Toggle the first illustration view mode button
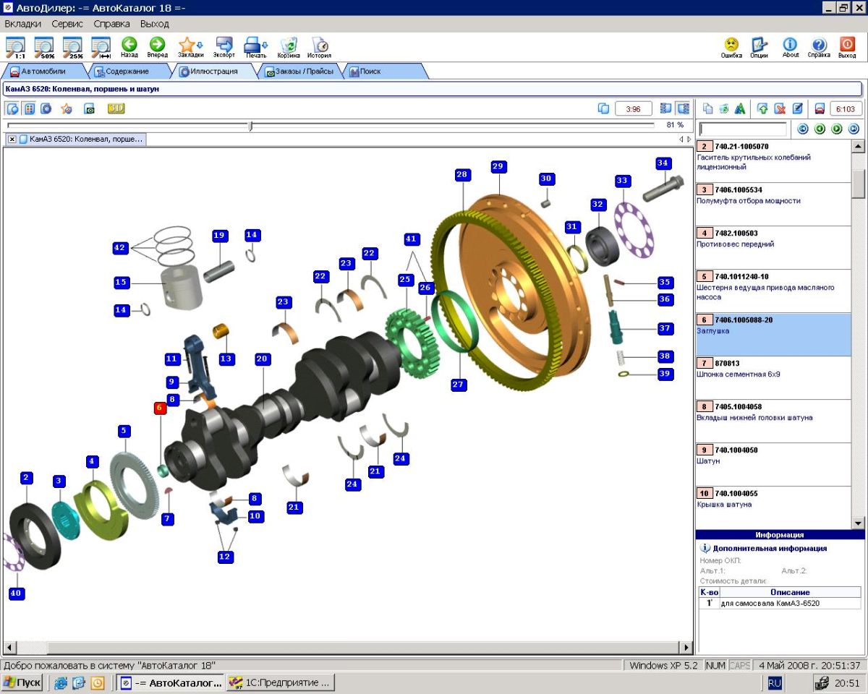This screenshot has height=694, width=868. click(13, 108)
